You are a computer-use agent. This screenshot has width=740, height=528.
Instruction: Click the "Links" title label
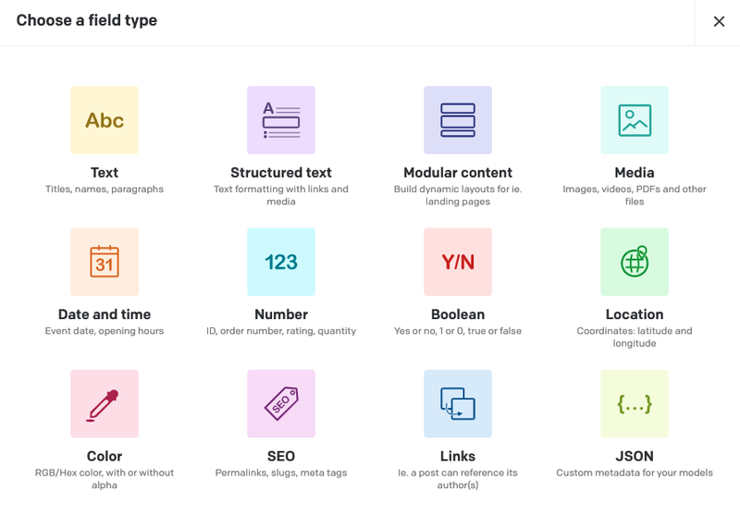[x=458, y=456]
